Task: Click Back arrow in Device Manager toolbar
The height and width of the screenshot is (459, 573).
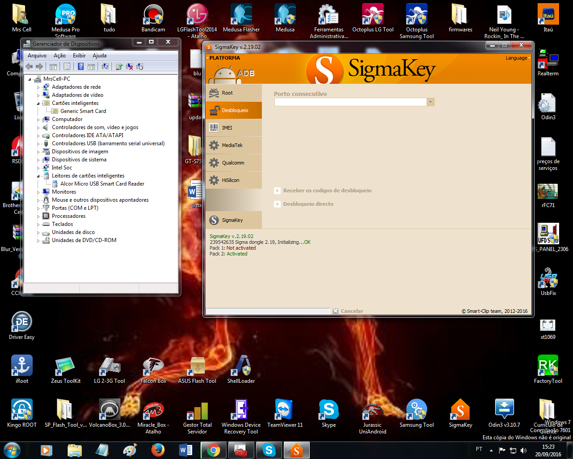Action: pyautogui.click(x=30, y=66)
